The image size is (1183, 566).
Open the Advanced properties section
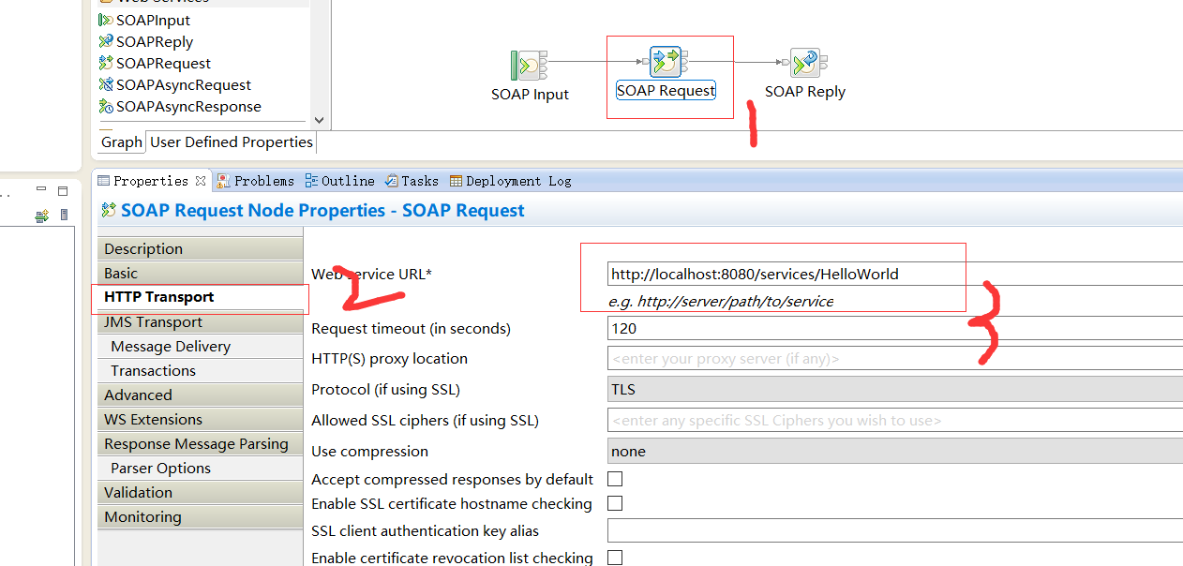(200, 395)
